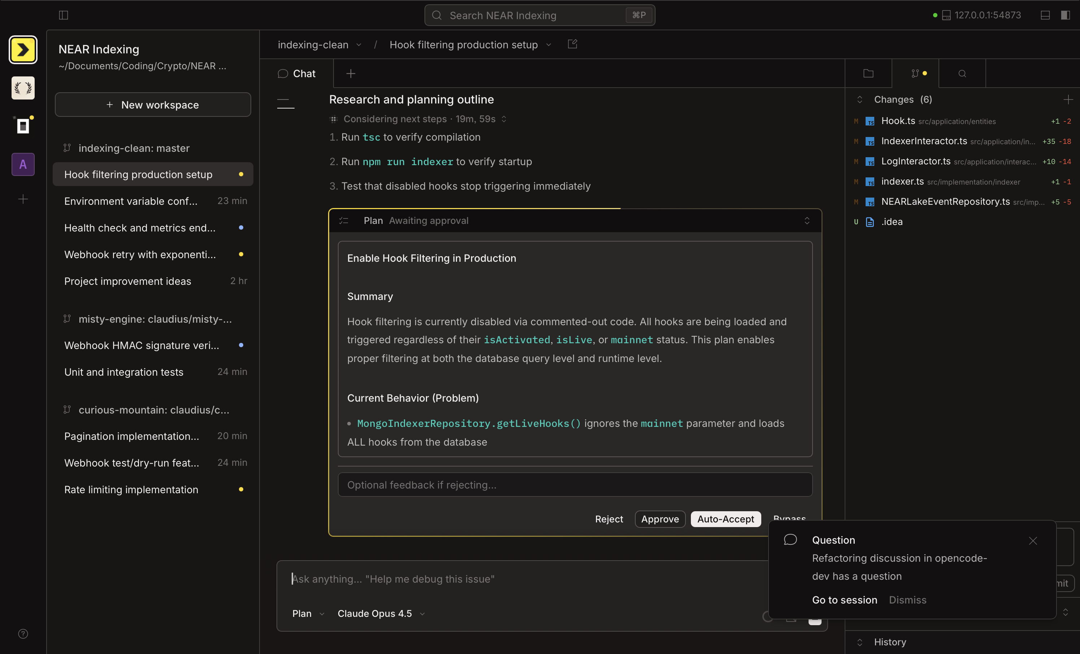Click the edit session title icon
The image size is (1080, 654).
572,44
